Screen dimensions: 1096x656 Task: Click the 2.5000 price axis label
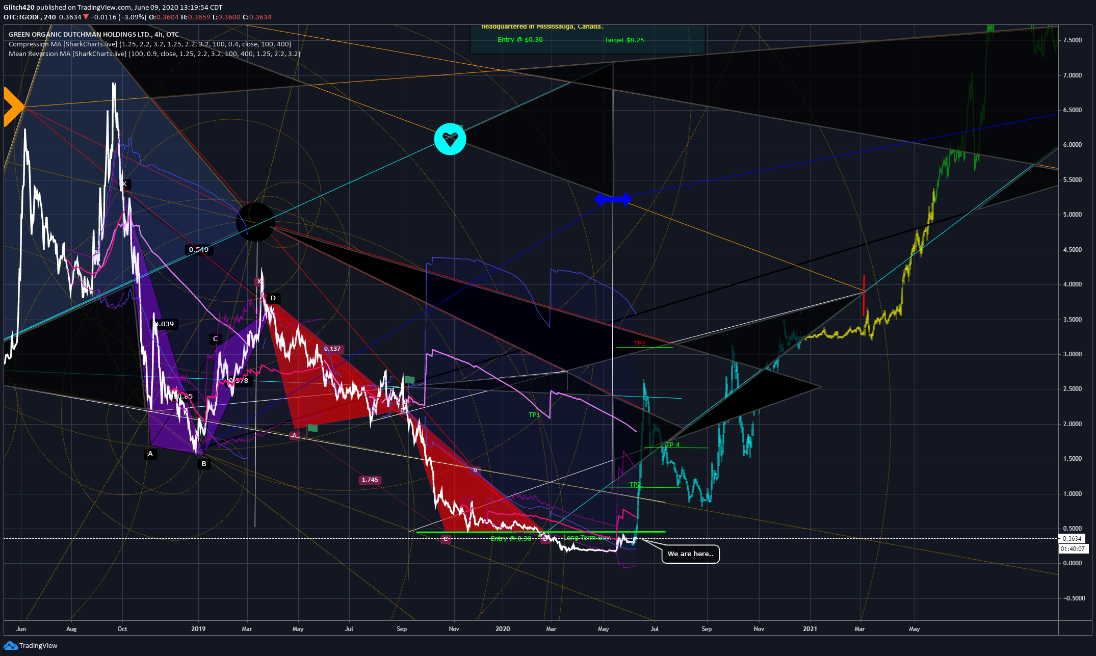(1072, 389)
